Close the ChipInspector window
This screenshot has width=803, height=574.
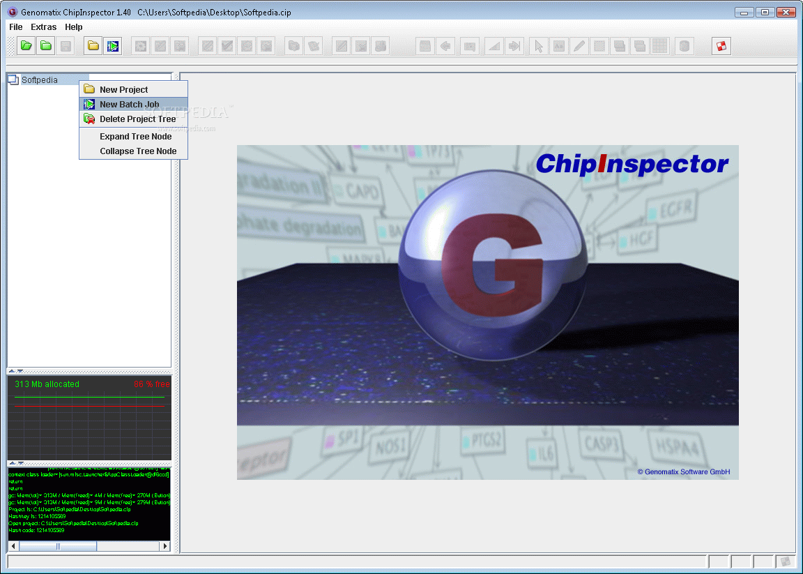786,12
